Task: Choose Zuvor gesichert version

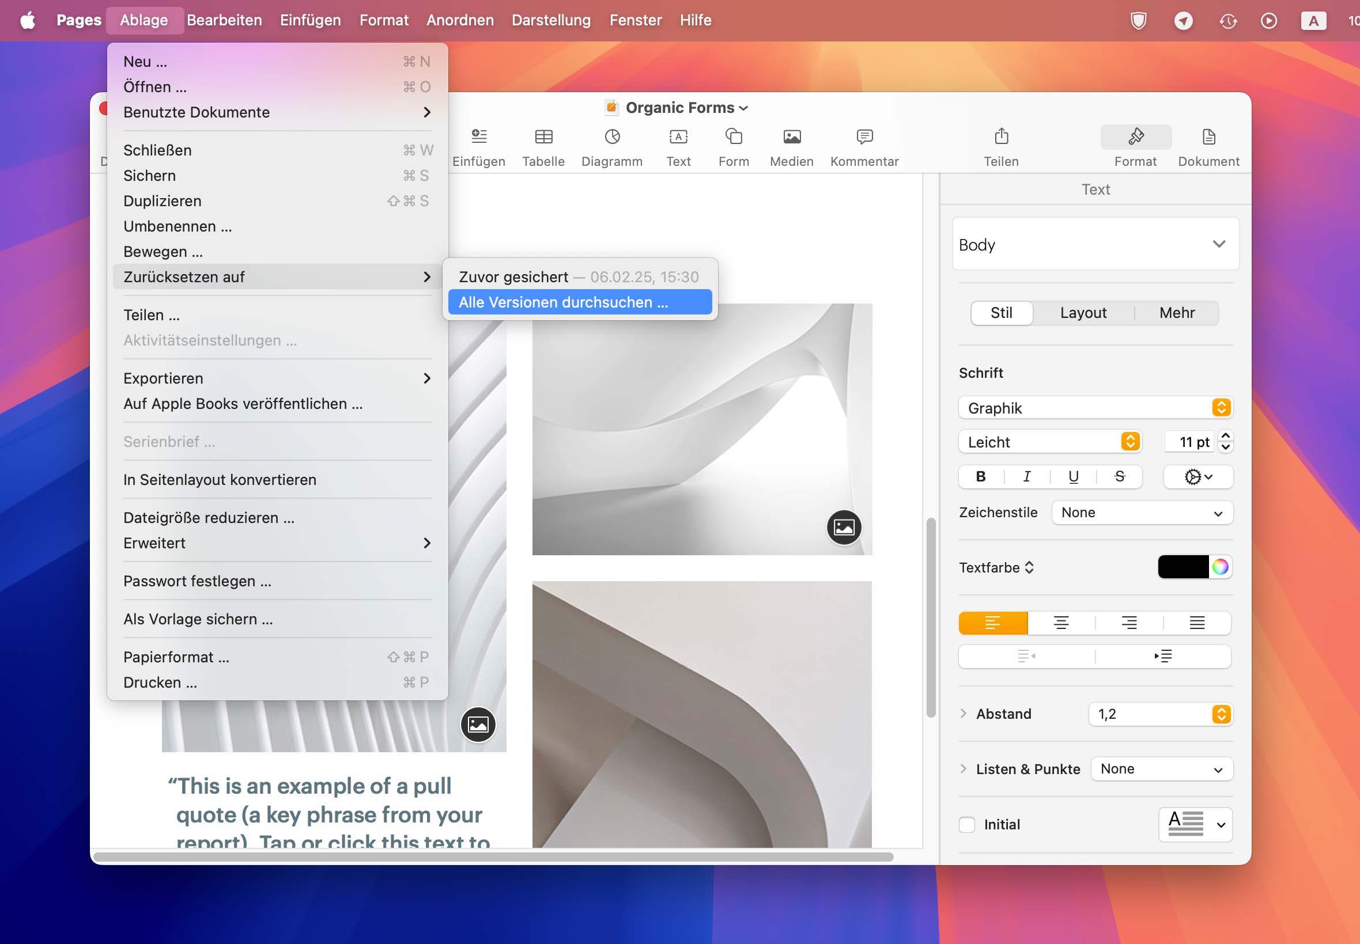Action: pyautogui.click(x=579, y=277)
